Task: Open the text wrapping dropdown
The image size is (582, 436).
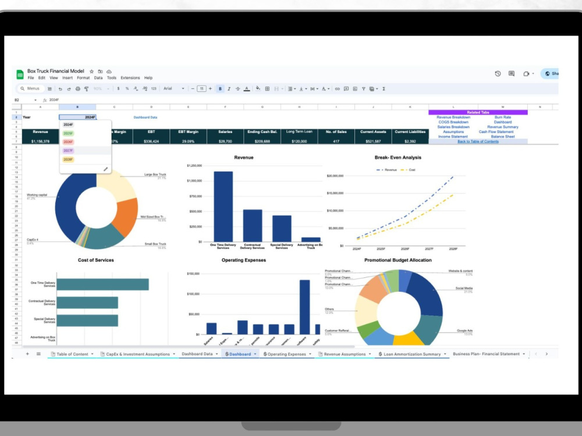Action: point(314,89)
